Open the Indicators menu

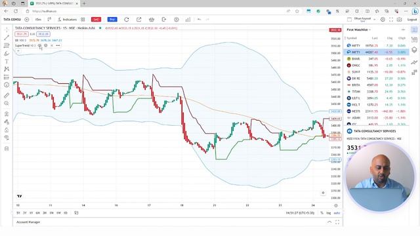[67, 20]
